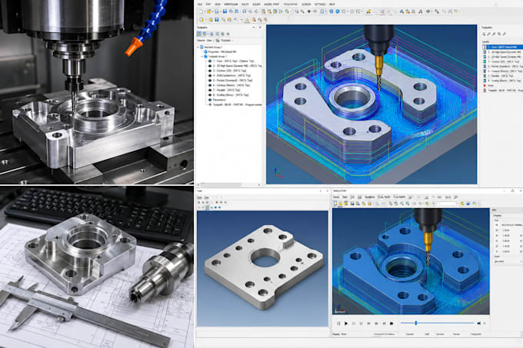Select the Properties node under Machine Group
Viewport: 523px width, 348px height.
click(x=221, y=52)
